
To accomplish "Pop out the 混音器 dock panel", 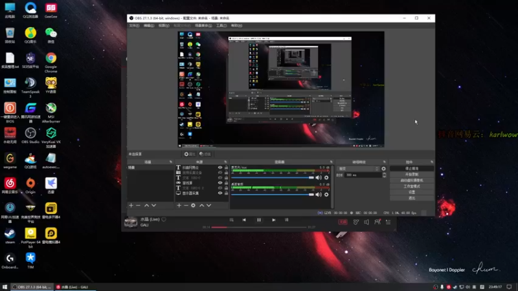I will pyautogui.click(x=331, y=162).
